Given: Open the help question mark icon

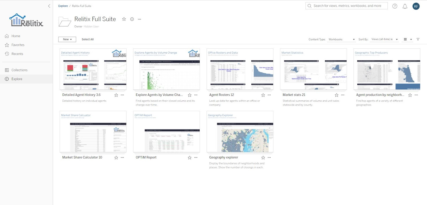Looking at the screenshot, I should click(395, 6).
